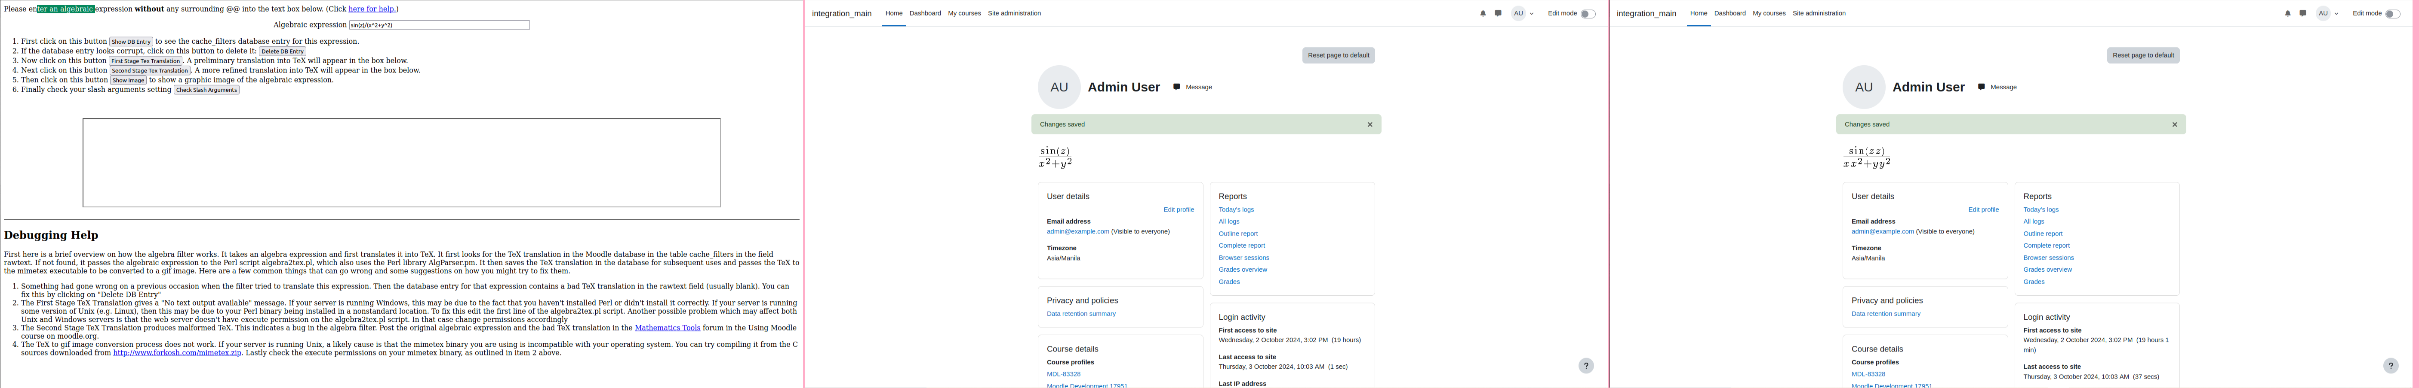This screenshot has height=388, width=2419.
Task: Click rendered sin(z) formula image in middle window
Action: coord(1056,158)
